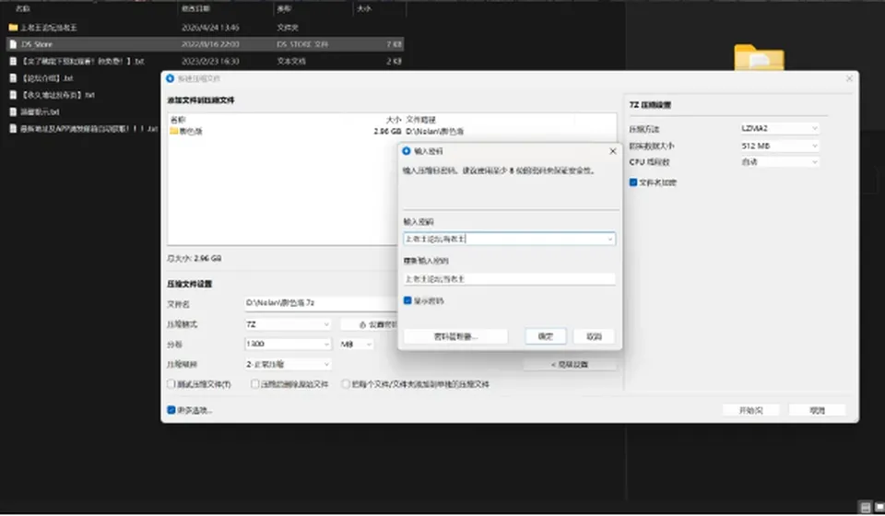Open the MB unit dropdown
885x516 pixels.
(356, 344)
